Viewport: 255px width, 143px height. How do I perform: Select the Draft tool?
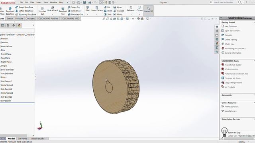[108, 11]
